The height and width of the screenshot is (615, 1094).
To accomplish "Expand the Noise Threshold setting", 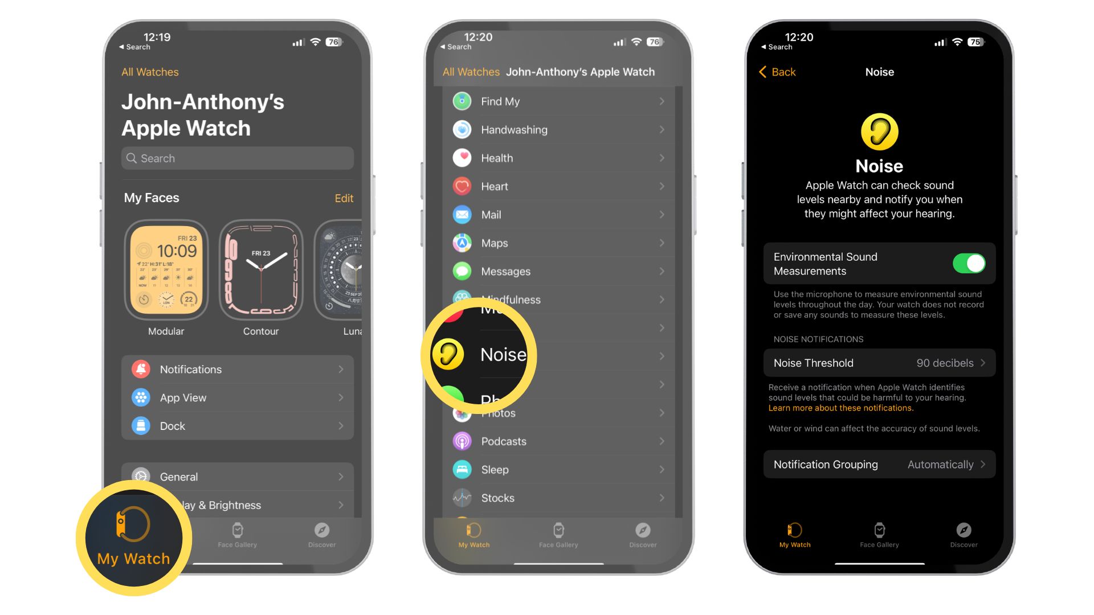I will coord(880,363).
